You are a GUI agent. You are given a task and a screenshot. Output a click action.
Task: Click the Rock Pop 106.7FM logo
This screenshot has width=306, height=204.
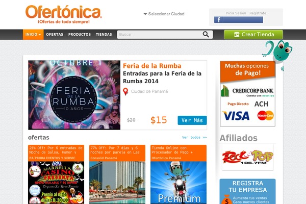click(x=248, y=157)
